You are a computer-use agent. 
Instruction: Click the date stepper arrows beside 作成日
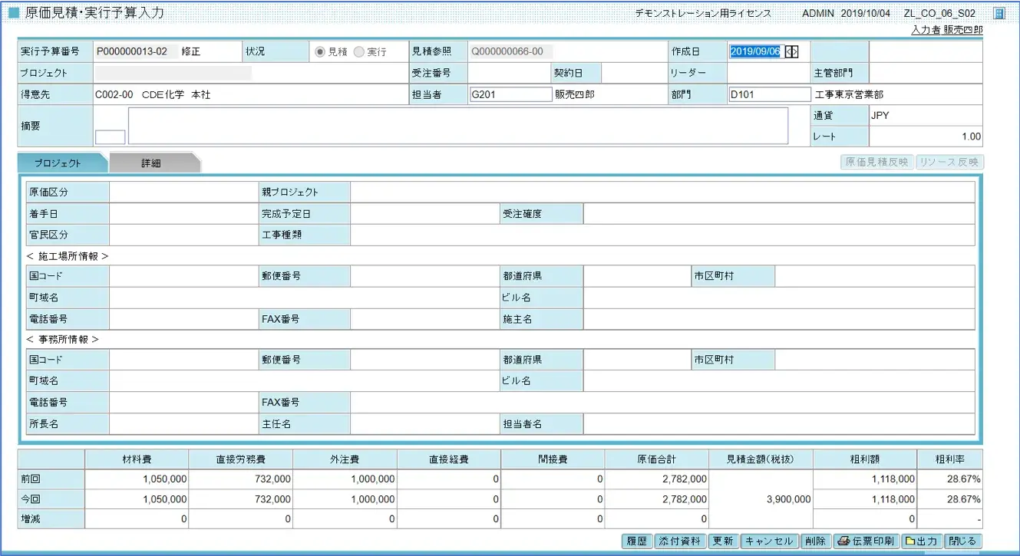click(x=792, y=51)
